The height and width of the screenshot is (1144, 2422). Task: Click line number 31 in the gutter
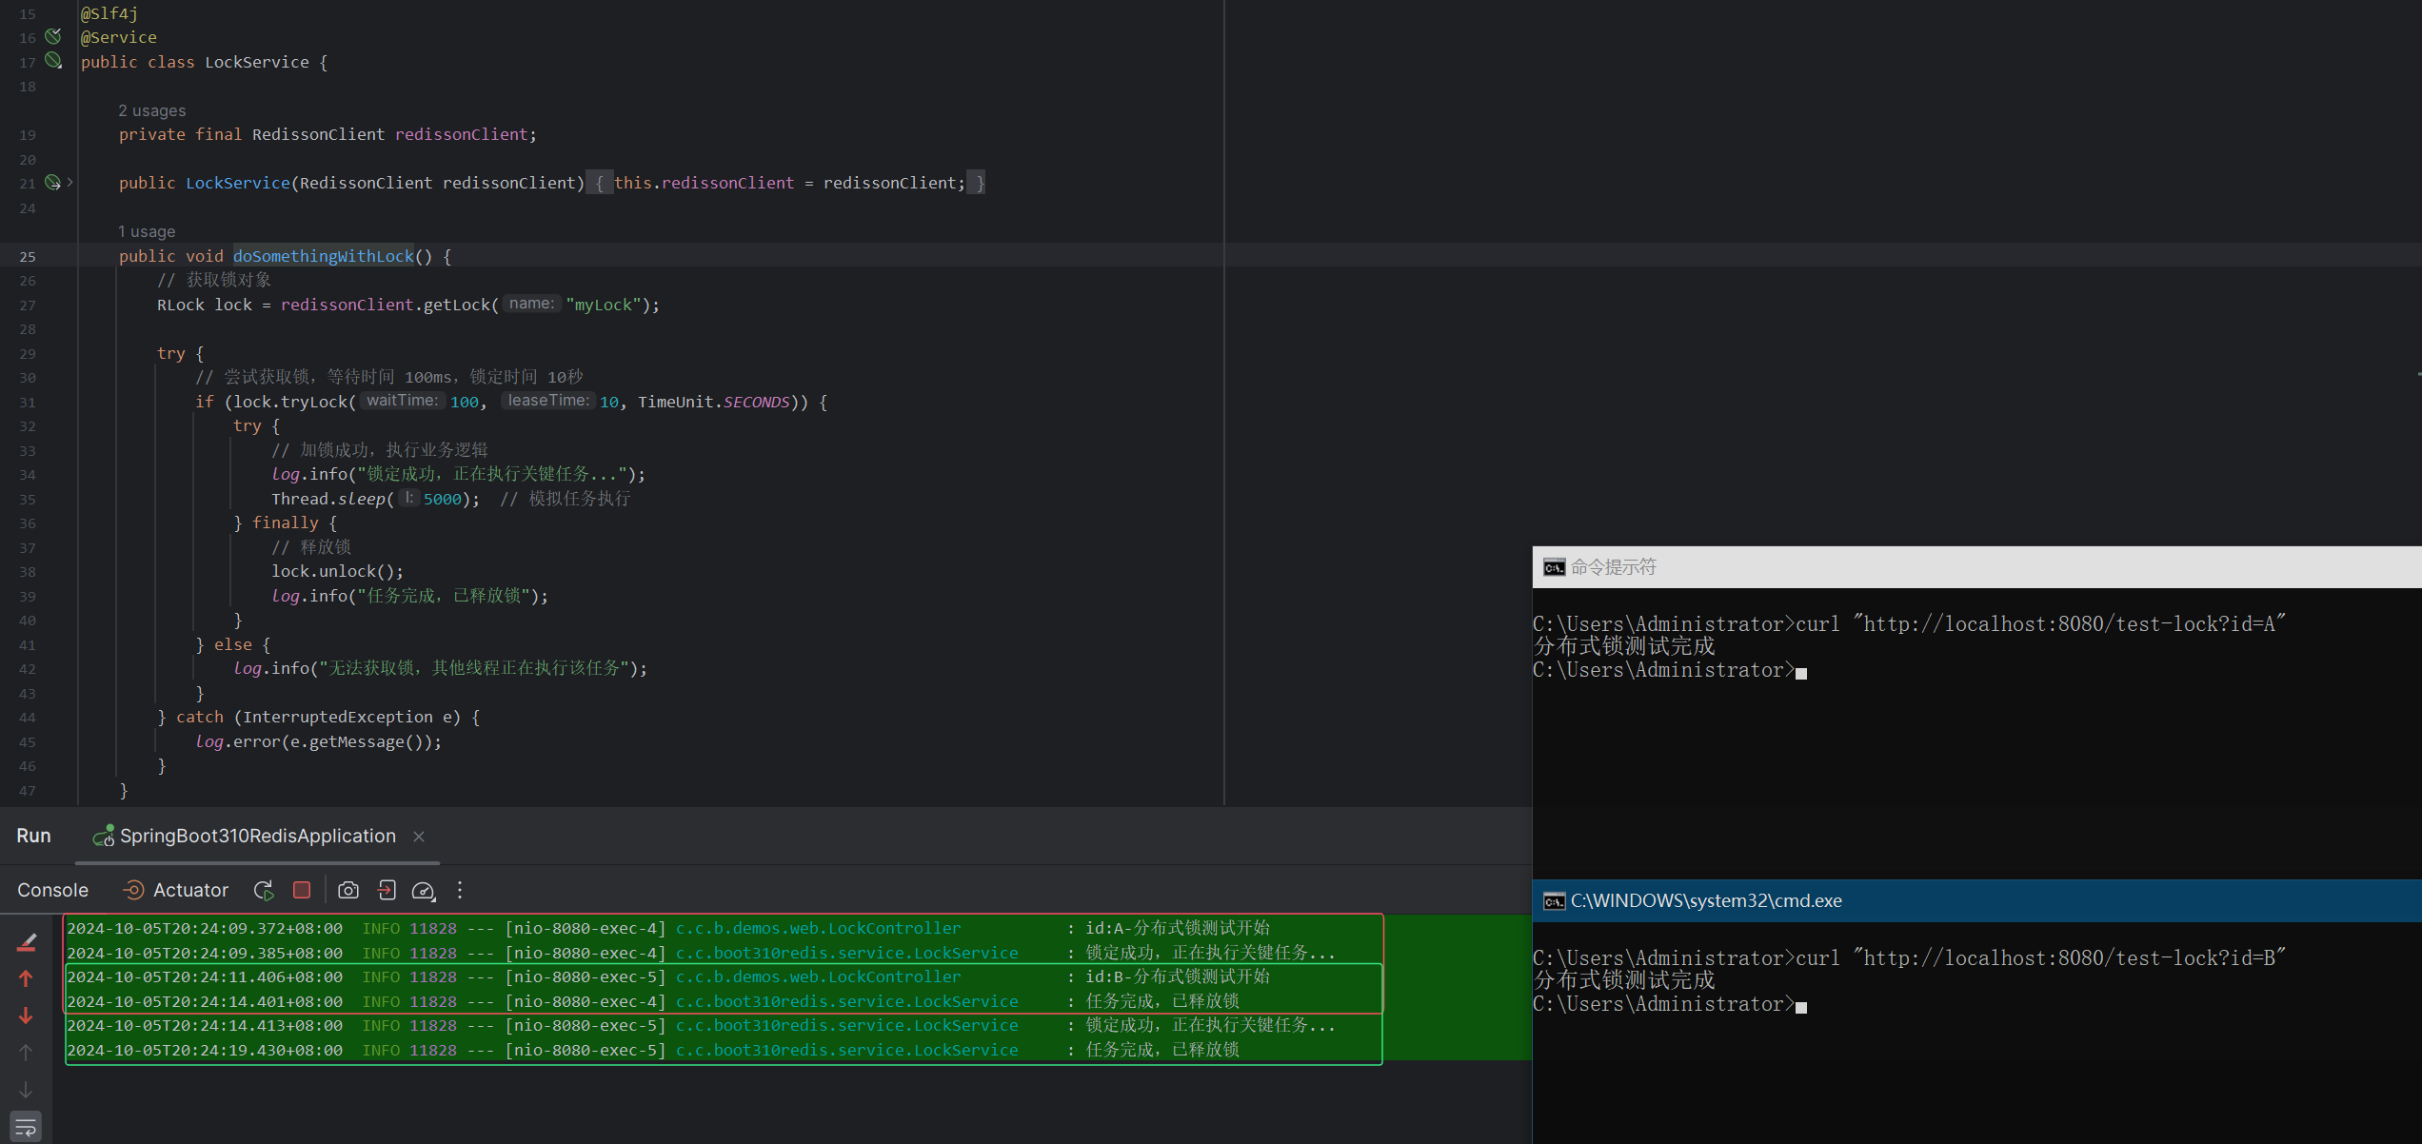pos(28,402)
